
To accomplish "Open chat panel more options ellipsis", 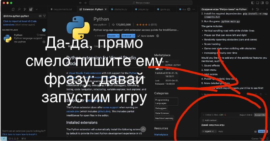I will 262,9.
